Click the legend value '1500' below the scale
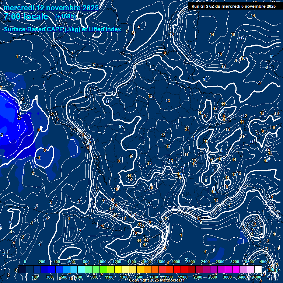 click(139, 277)
